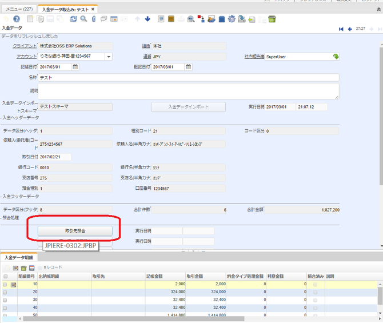Open the Active Workflows icon with the red square
Image resolution: width=383 pixels, height=323 pixels.
click(201, 19)
